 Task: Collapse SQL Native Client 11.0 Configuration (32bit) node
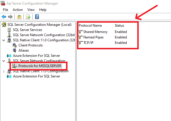pyautogui.click(x=3, y=40)
